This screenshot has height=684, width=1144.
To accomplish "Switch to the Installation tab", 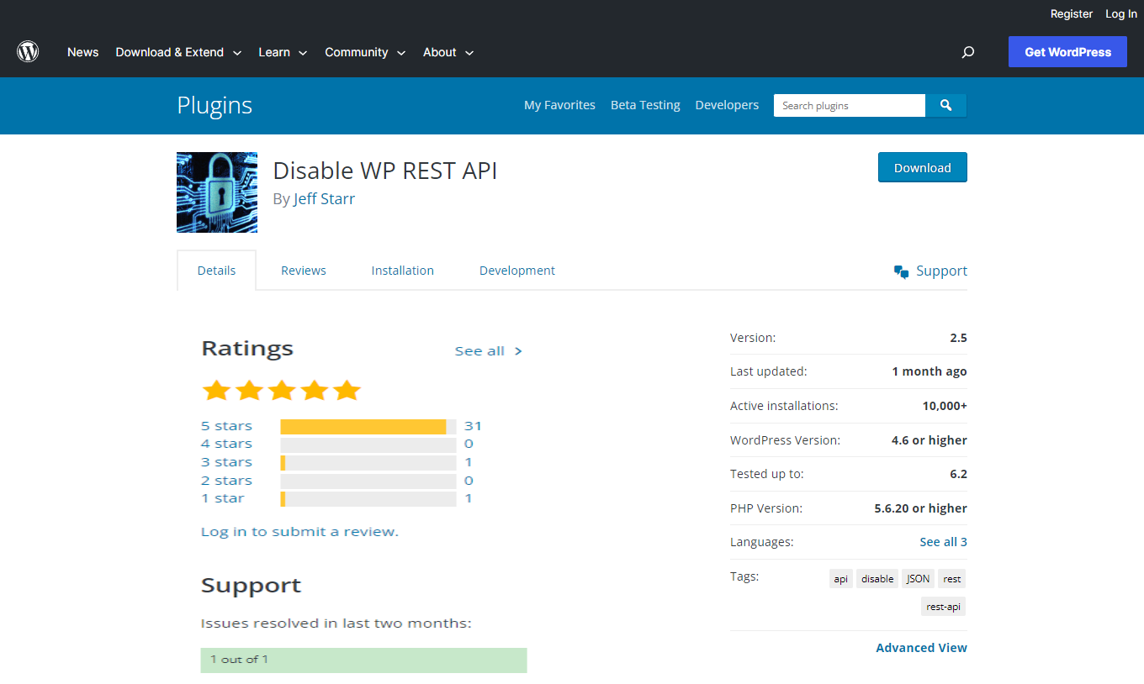I will coord(403,271).
